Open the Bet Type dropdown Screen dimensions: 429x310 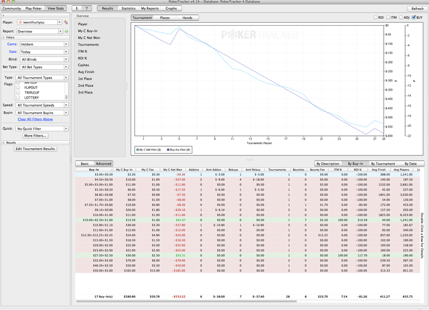tap(44, 67)
